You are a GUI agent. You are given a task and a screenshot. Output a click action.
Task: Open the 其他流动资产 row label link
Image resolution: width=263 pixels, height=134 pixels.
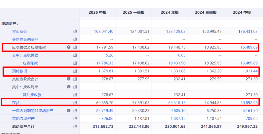[x=23, y=119]
